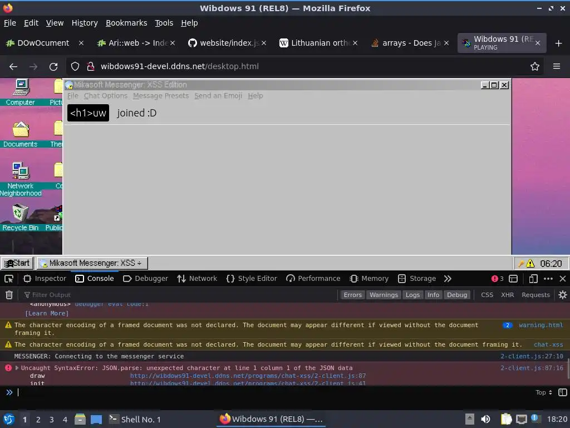
Task: Open warning.html source link
Action: 541,325
